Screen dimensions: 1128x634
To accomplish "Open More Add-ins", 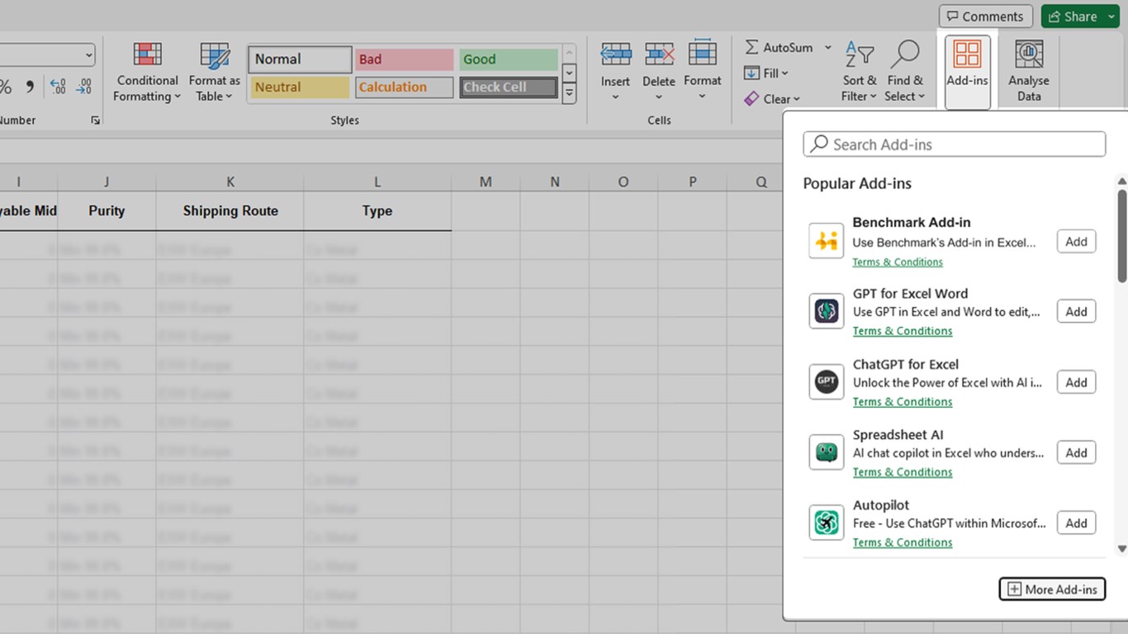I will coord(1052,589).
